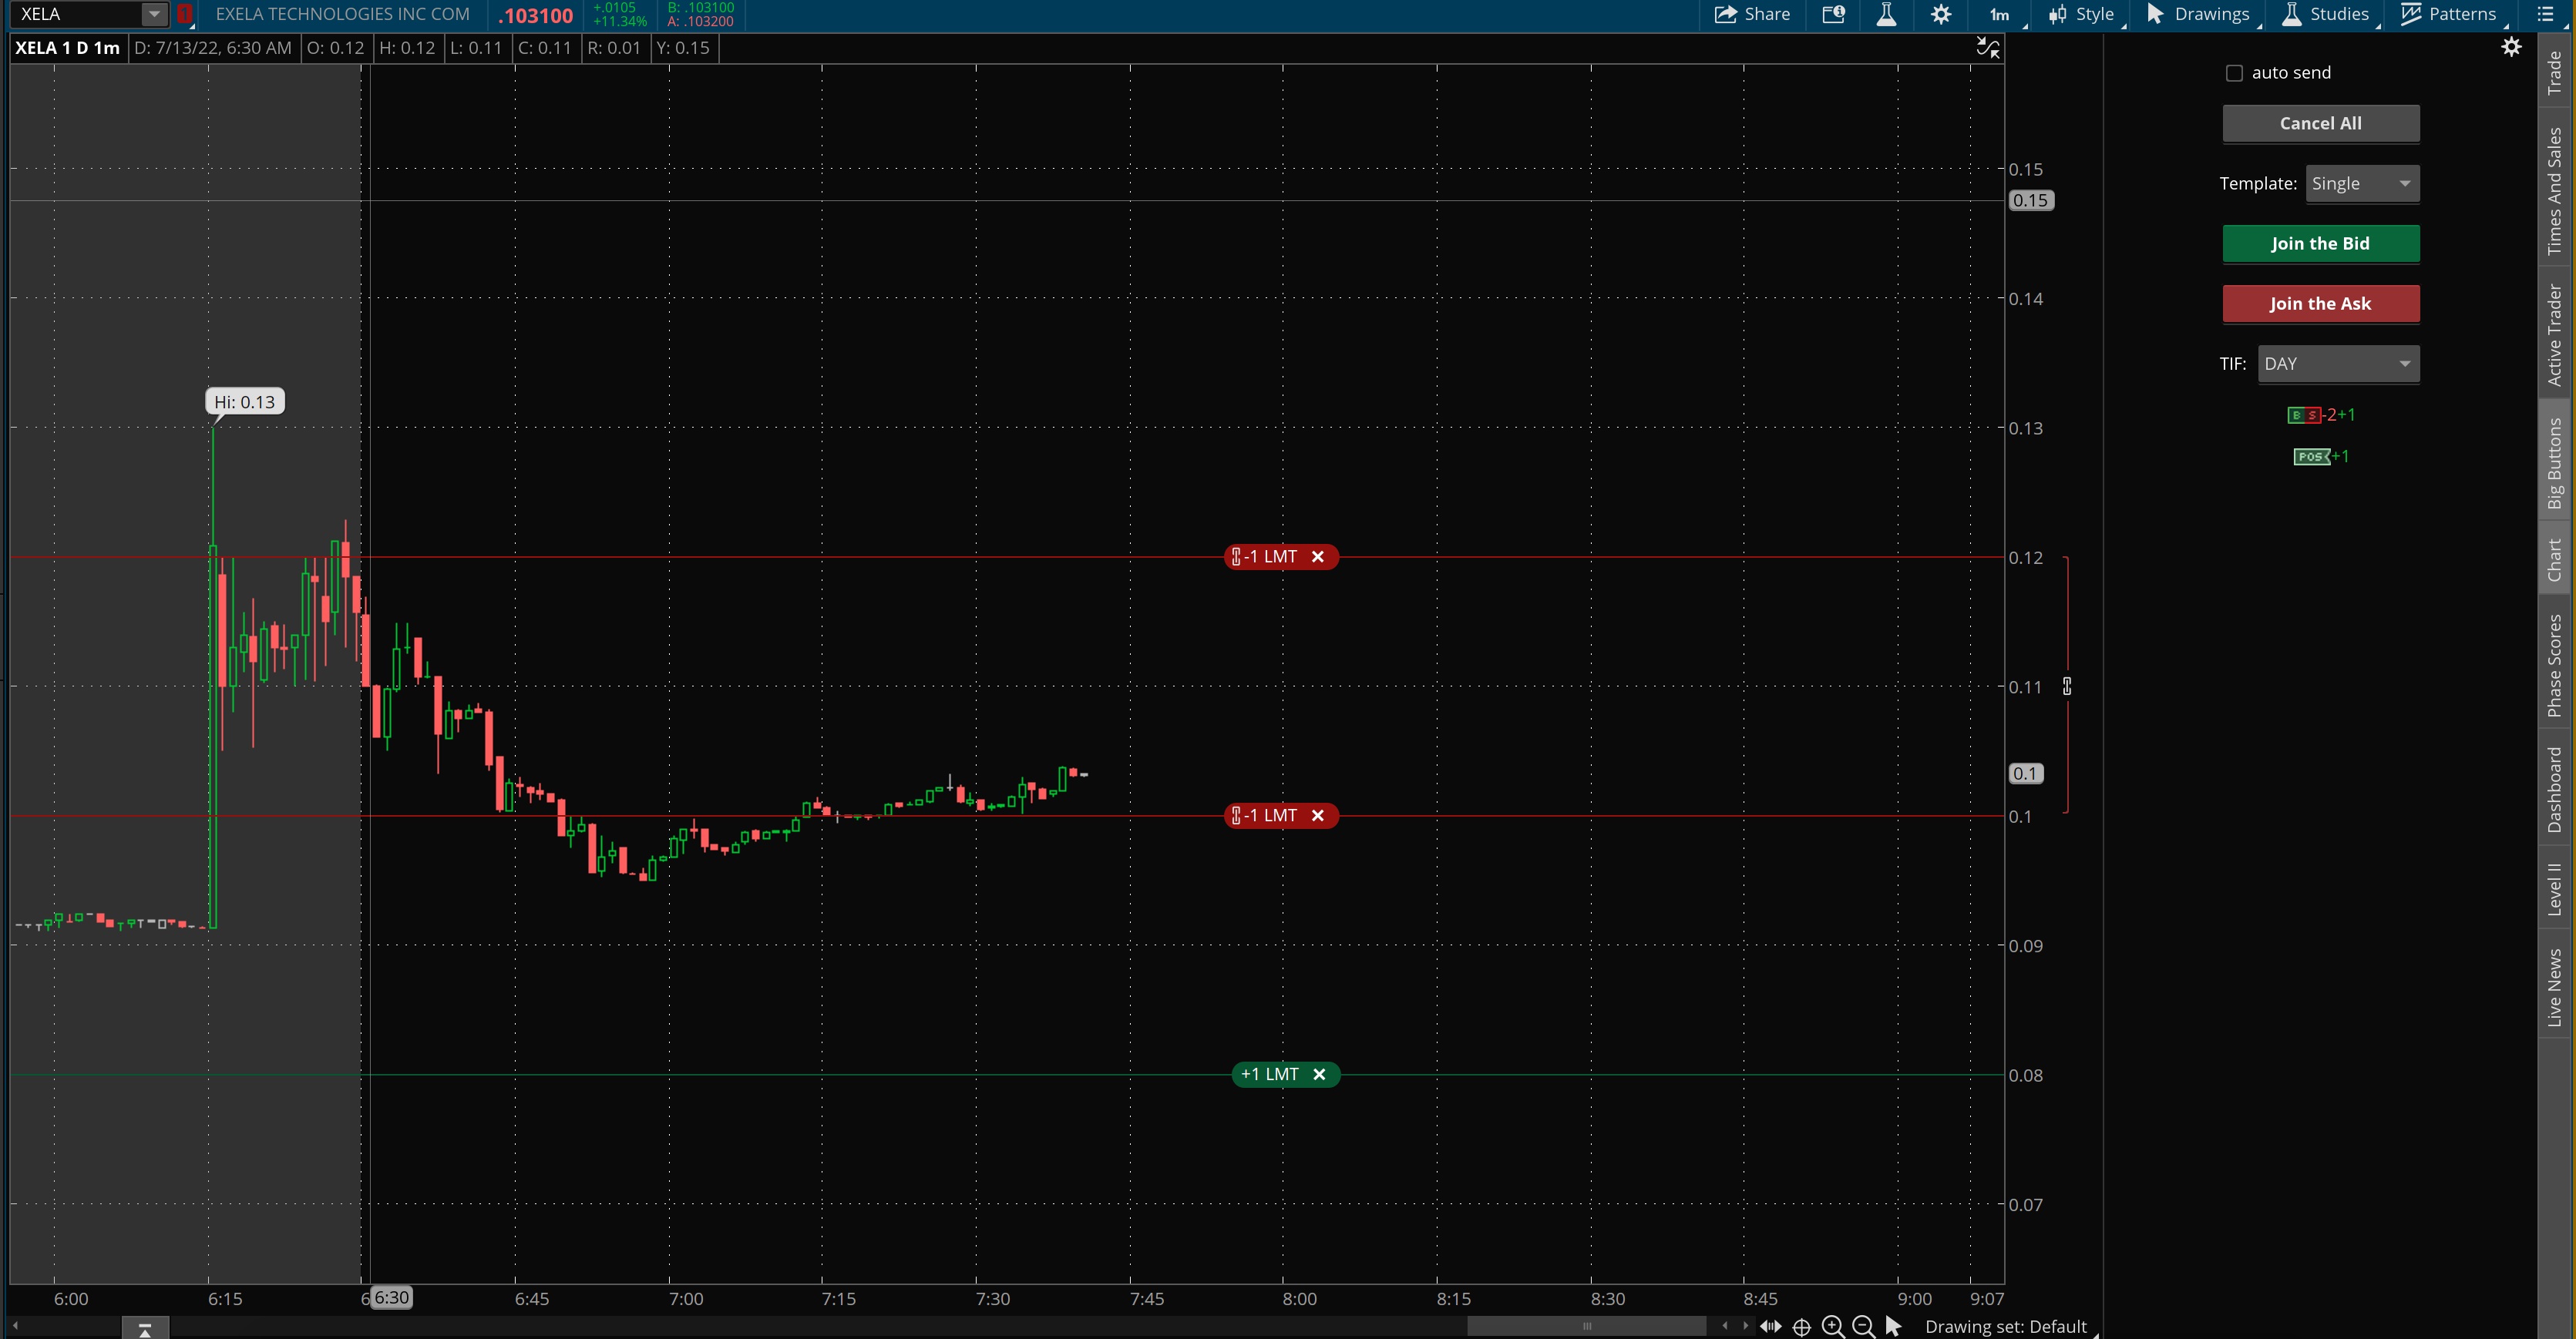Open the Edit Studies flask icon
The image size is (2576, 1339).
1886,14
